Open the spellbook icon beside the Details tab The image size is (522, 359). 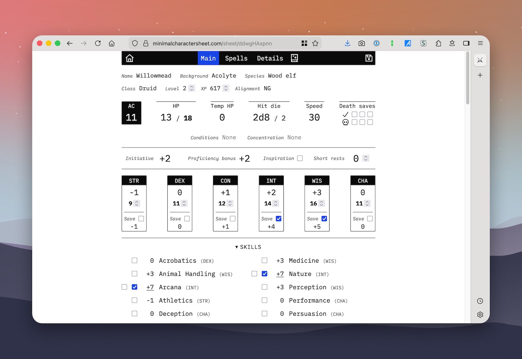tap(294, 58)
